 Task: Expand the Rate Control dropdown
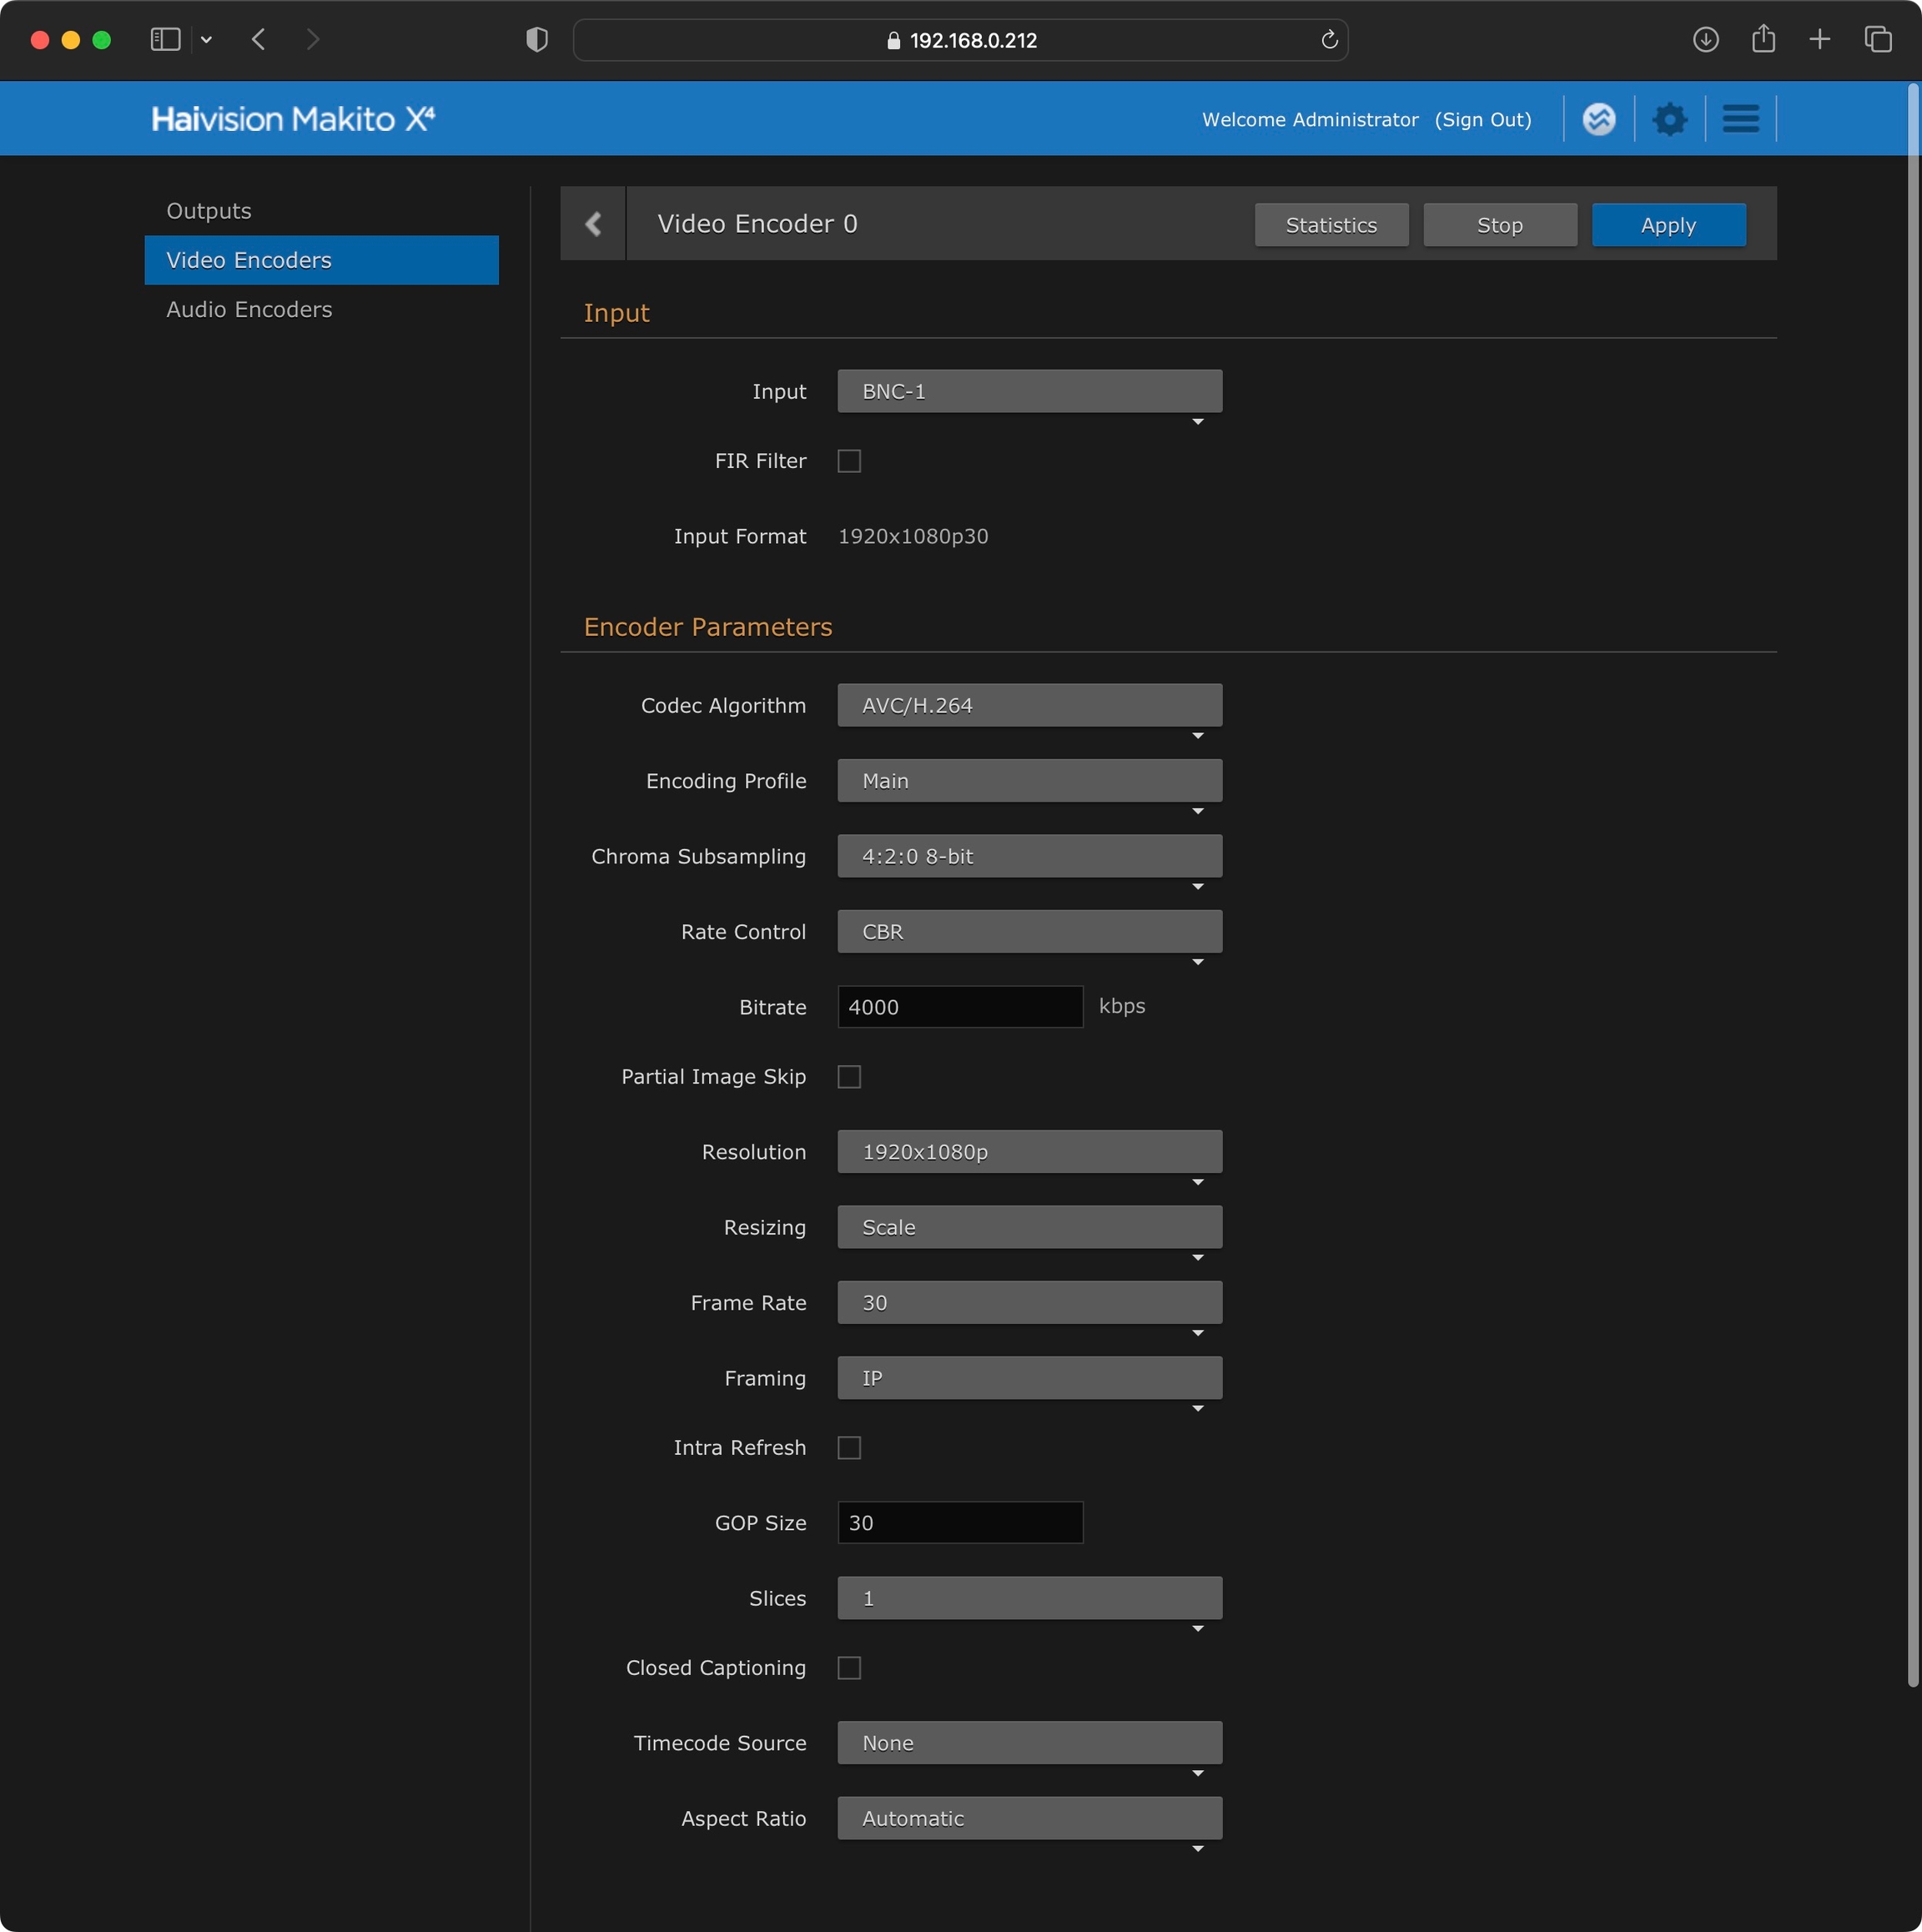1029,932
